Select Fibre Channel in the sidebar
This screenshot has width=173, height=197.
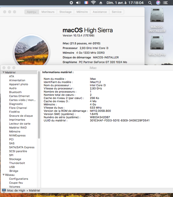18,108
